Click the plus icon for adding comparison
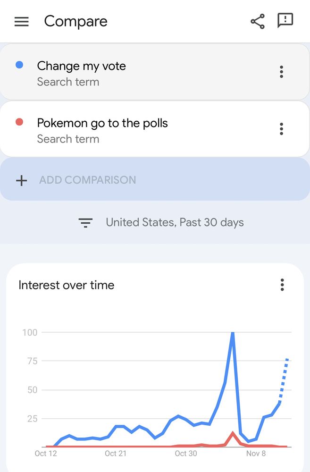 (21, 180)
